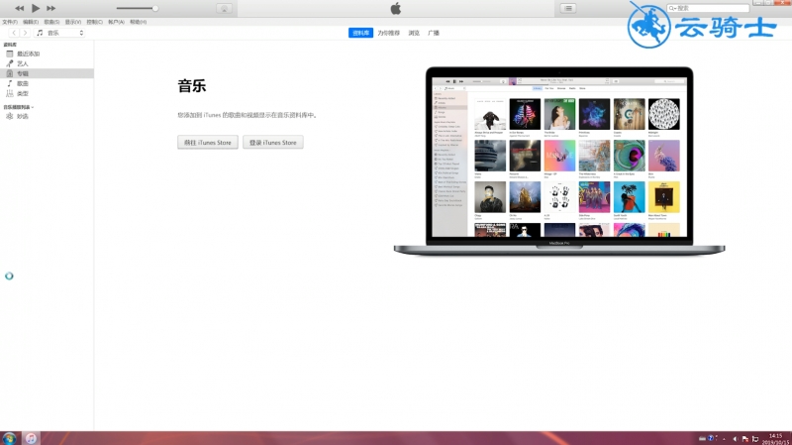This screenshot has height=445, width=792.
Task: Select 歌曲 in the sidebar
Action: [x=23, y=83]
